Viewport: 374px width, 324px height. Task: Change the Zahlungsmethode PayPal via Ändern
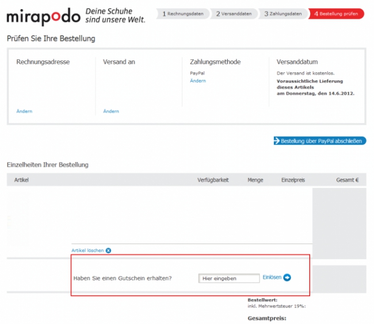(x=198, y=81)
